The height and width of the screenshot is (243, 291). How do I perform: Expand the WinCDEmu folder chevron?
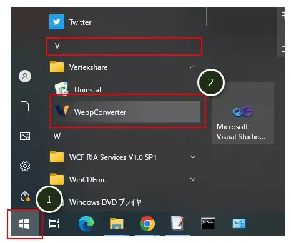click(193, 179)
